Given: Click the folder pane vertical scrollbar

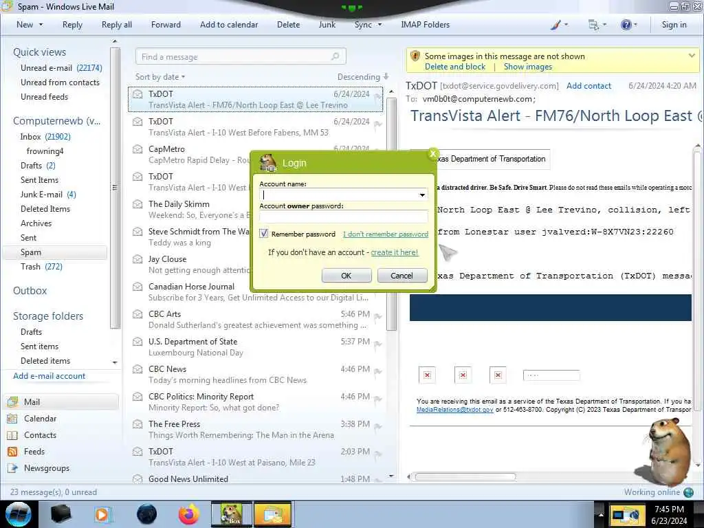Looking at the screenshot, I should tap(115, 187).
